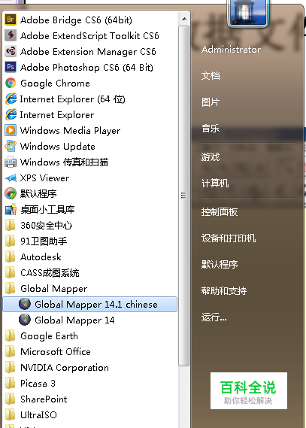Screen dimensions: 306x428
Task: Expand the 360安全中心 folder
Action: tap(38, 226)
